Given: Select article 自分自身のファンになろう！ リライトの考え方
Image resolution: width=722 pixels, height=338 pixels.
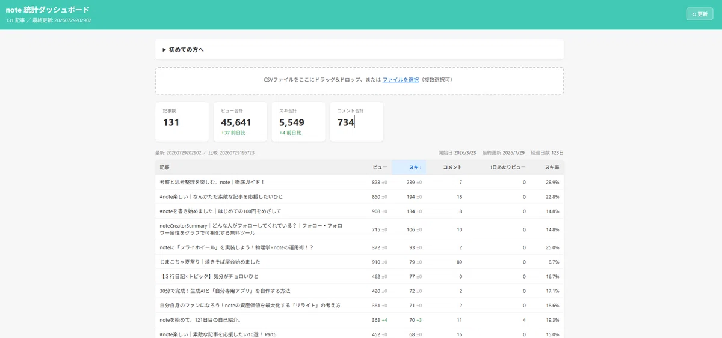Looking at the screenshot, I should (250, 306).
